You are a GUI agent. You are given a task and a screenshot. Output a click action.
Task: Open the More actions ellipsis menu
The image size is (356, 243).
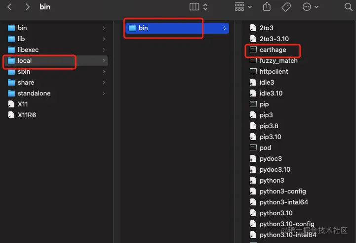pos(311,7)
